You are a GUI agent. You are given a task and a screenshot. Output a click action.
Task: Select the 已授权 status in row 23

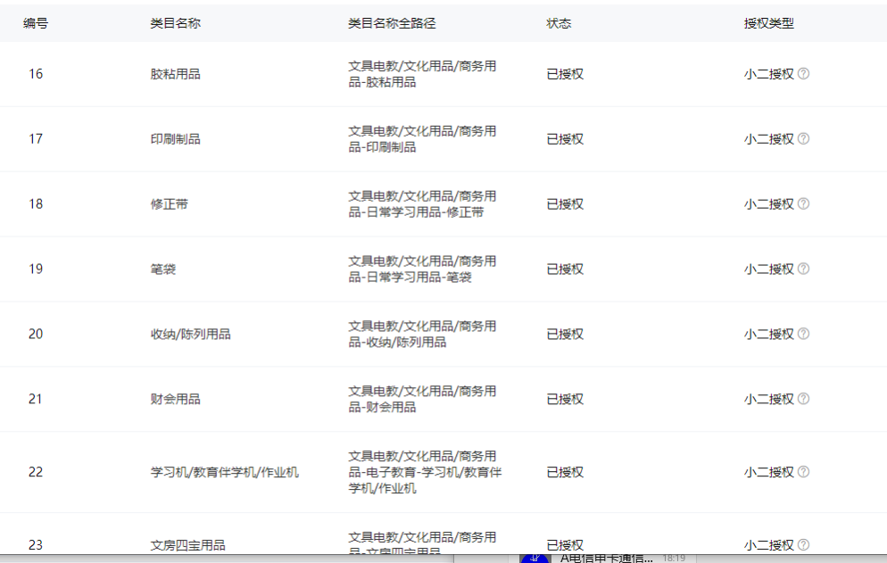coord(565,545)
